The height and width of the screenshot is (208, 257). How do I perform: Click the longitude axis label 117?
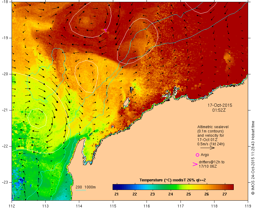click(181, 206)
